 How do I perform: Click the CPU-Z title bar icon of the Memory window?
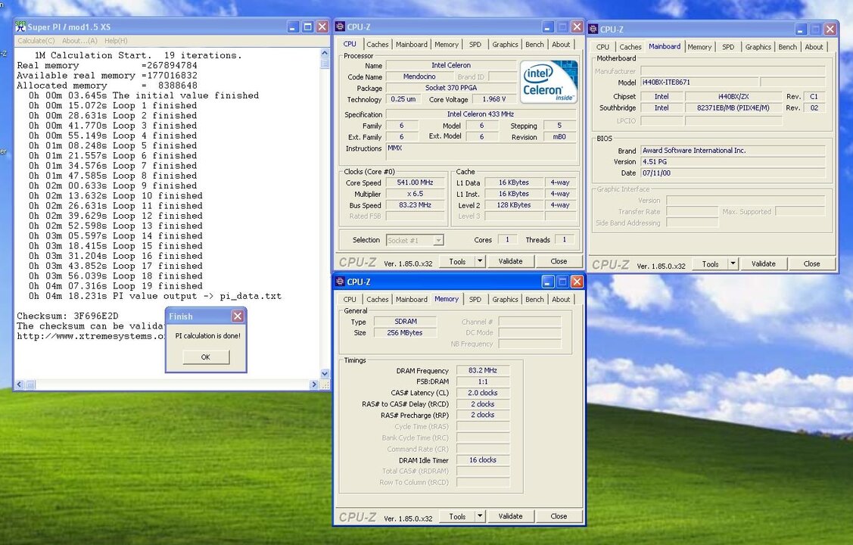coord(340,281)
